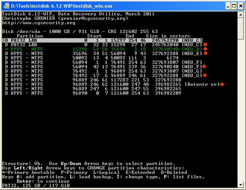
Task: Click the [Datentr er] partition label
Action: (202, 84)
